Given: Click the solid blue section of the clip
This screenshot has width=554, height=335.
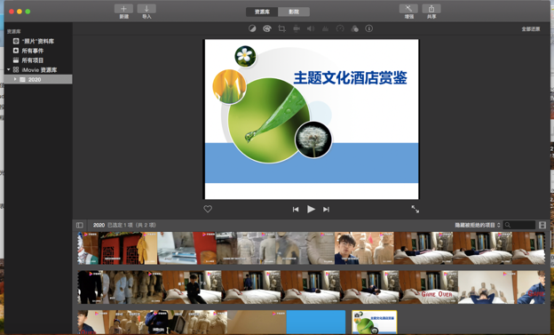Looking at the screenshot, I should tap(315, 322).
